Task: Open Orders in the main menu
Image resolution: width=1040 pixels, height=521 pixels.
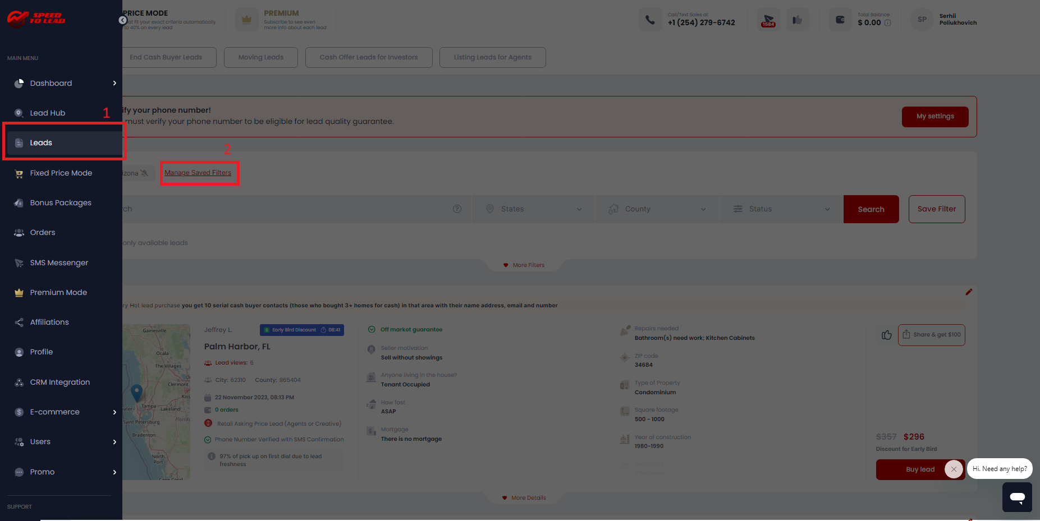Action: click(43, 233)
